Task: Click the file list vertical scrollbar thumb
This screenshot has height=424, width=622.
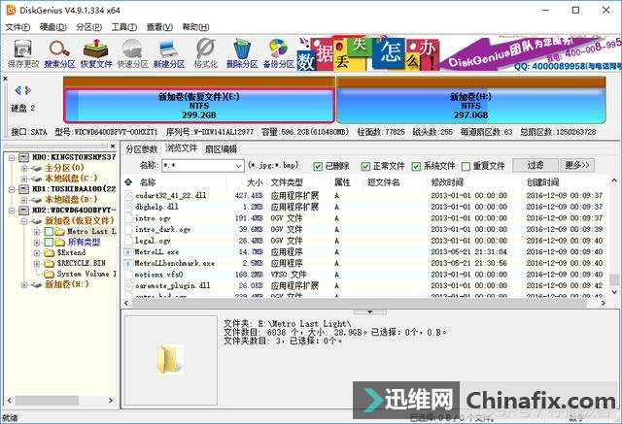Action: (614, 279)
